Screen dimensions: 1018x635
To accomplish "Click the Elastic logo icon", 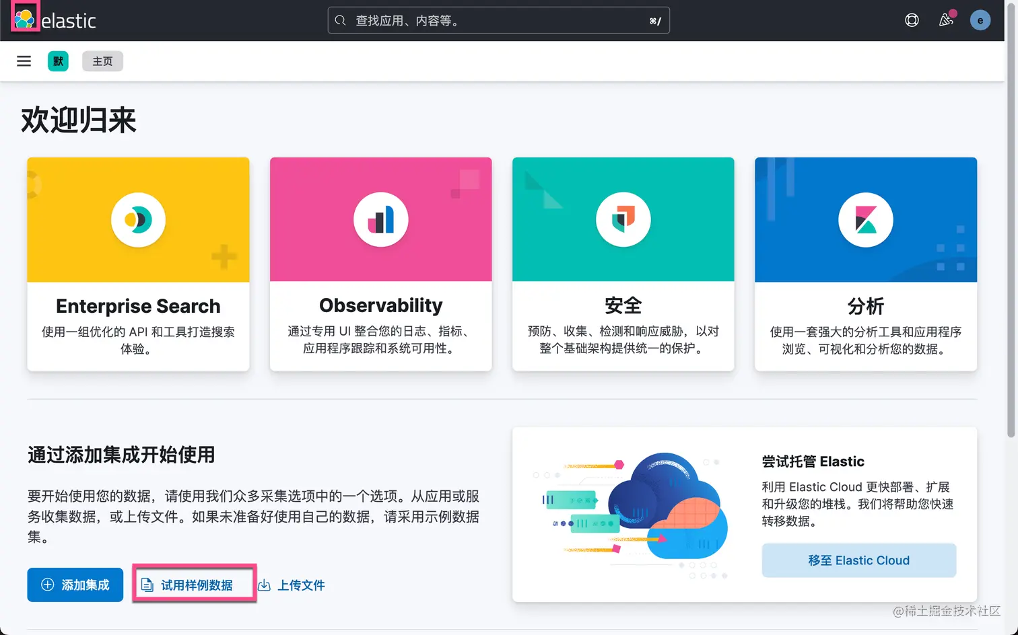I will [25, 19].
